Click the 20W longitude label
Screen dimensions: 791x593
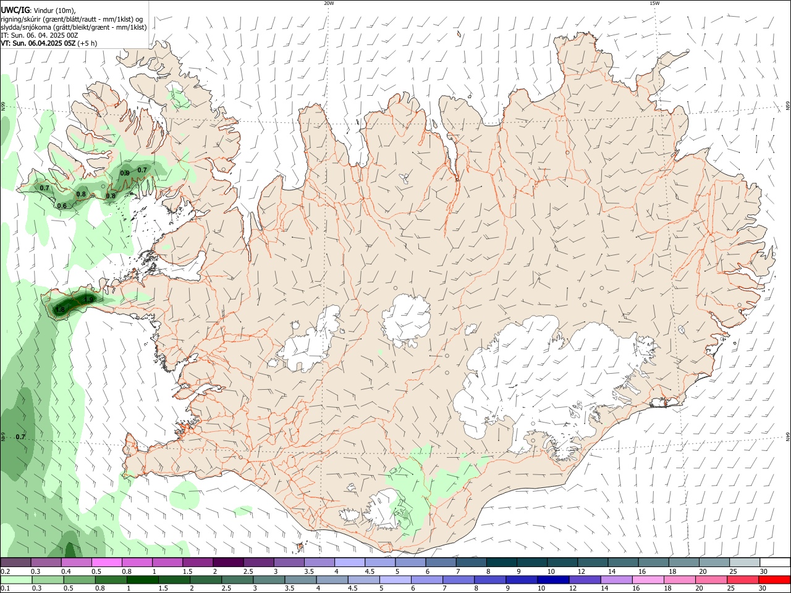(x=329, y=3)
